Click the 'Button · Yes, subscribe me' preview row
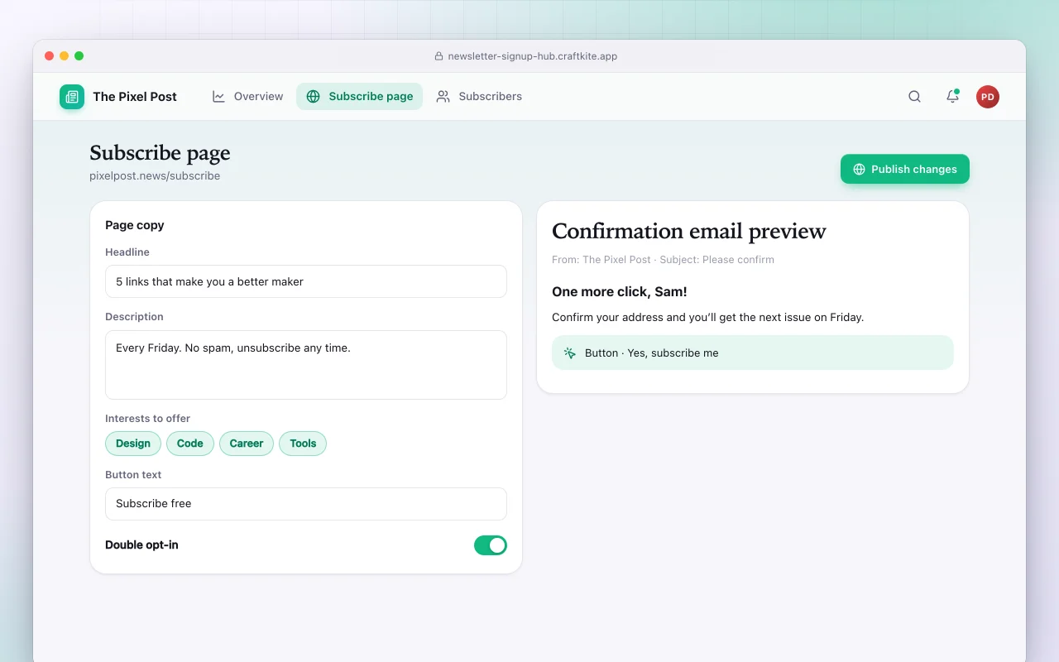The width and height of the screenshot is (1059, 662). tap(753, 353)
